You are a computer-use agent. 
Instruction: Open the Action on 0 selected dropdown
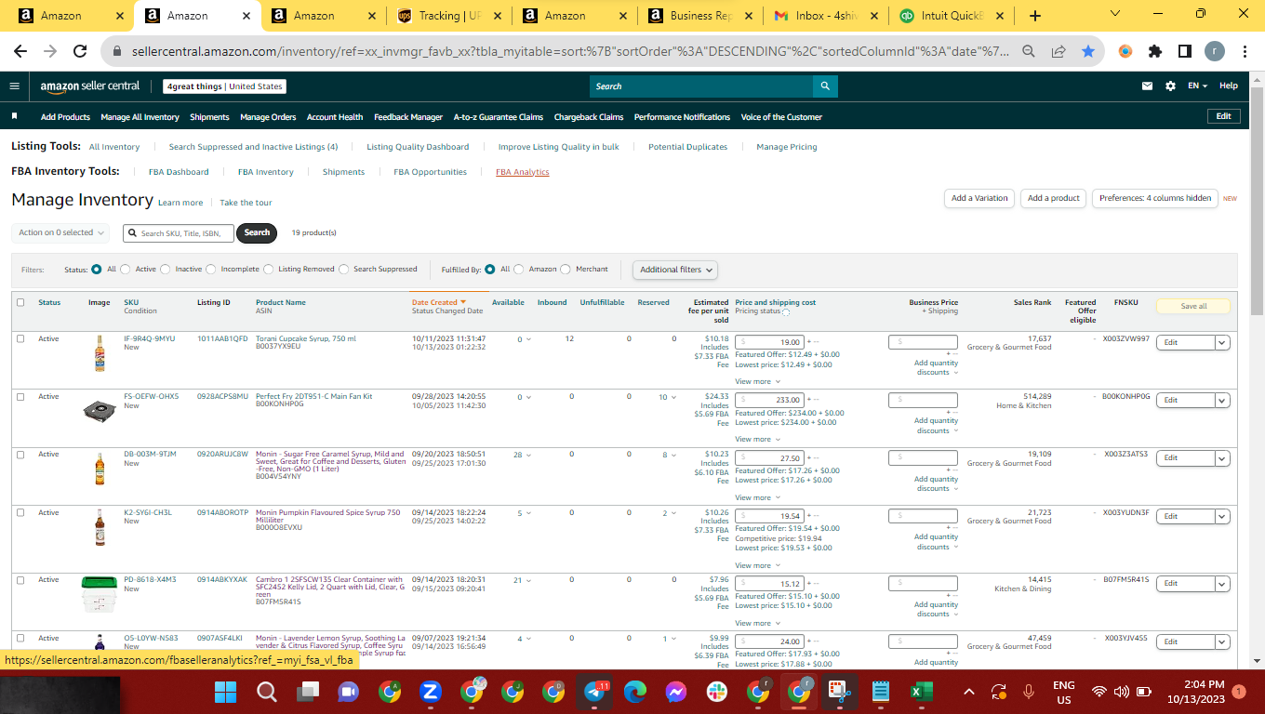tap(60, 232)
